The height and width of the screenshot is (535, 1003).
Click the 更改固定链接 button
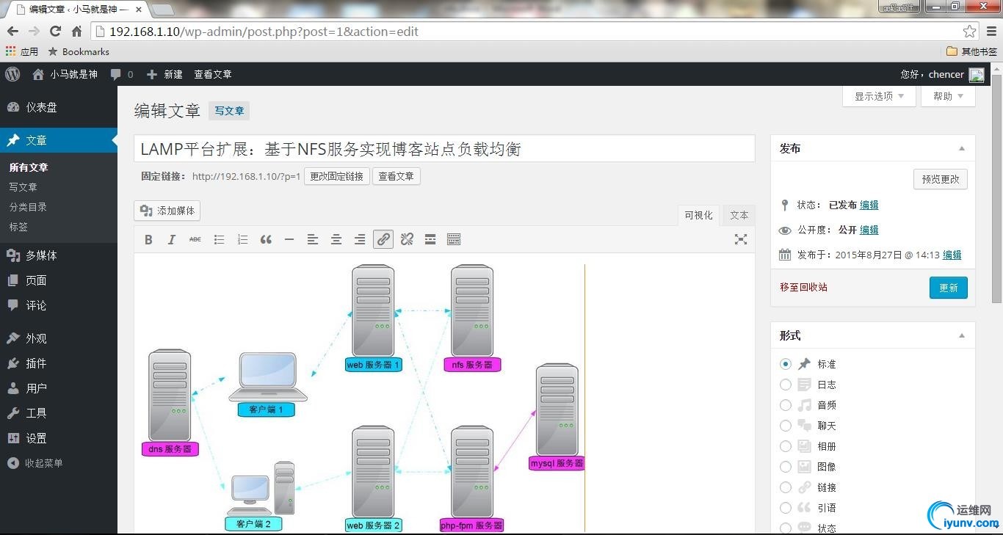(337, 176)
